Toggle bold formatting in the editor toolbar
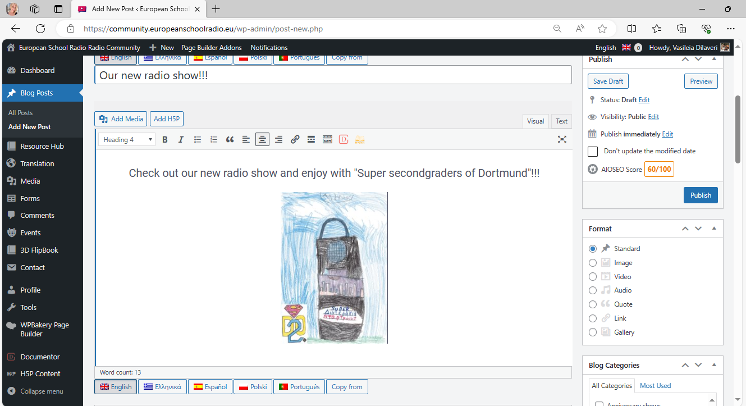 (x=165, y=140)
